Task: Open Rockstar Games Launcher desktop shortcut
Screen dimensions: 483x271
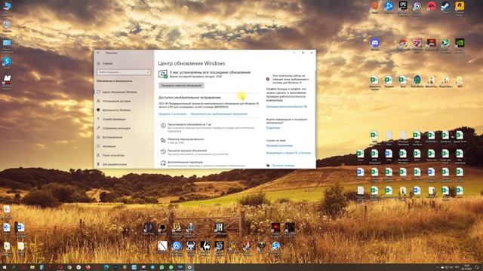Action: (x=460, y=6)
